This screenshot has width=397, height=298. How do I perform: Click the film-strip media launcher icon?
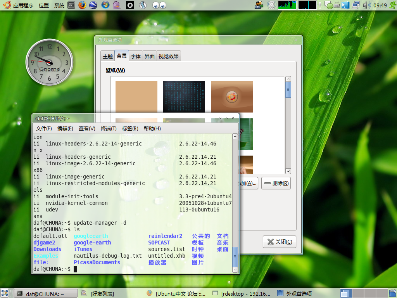tap(143, 5)
